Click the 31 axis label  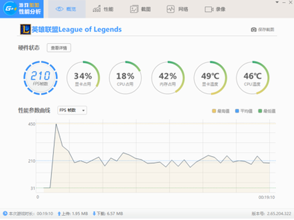pyautogui.click(x=32, y=188)
